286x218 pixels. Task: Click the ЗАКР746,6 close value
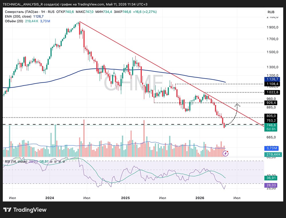click(x=122, y=12)
